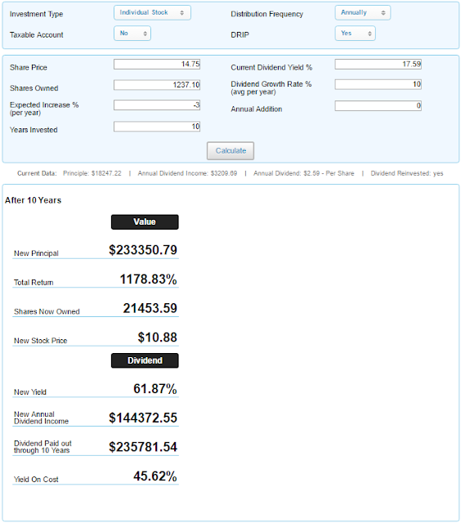The height and width of the screenshot is (523, 461).
Task: Select the Yield On Cost value 45.62%
Action: (x=155, y=476)
